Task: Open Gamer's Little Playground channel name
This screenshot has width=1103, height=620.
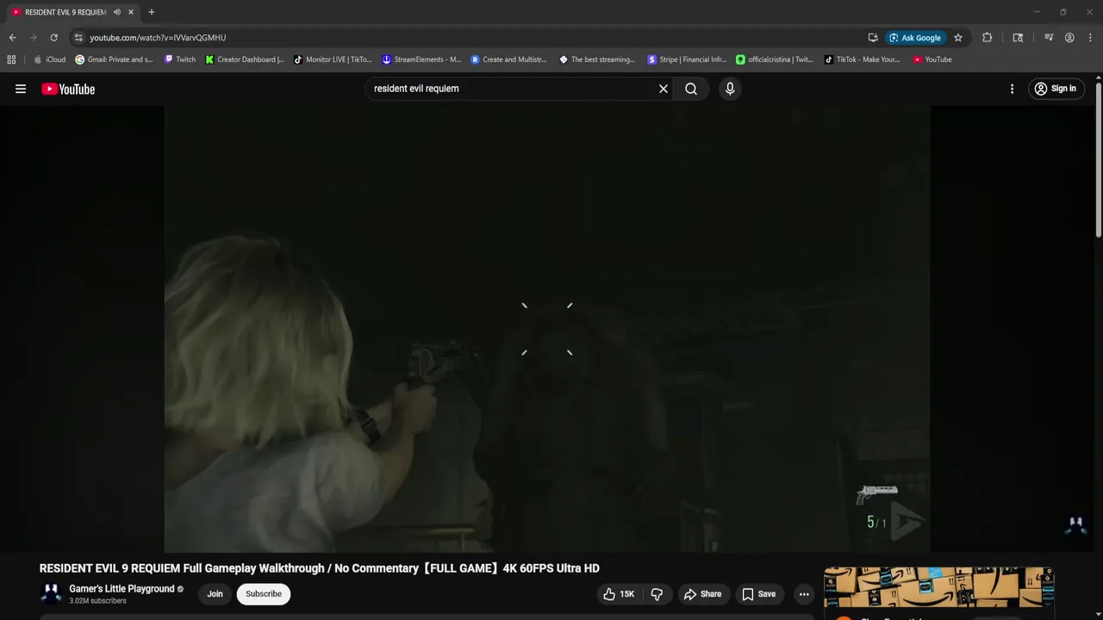Action: [x=122, y=589]
